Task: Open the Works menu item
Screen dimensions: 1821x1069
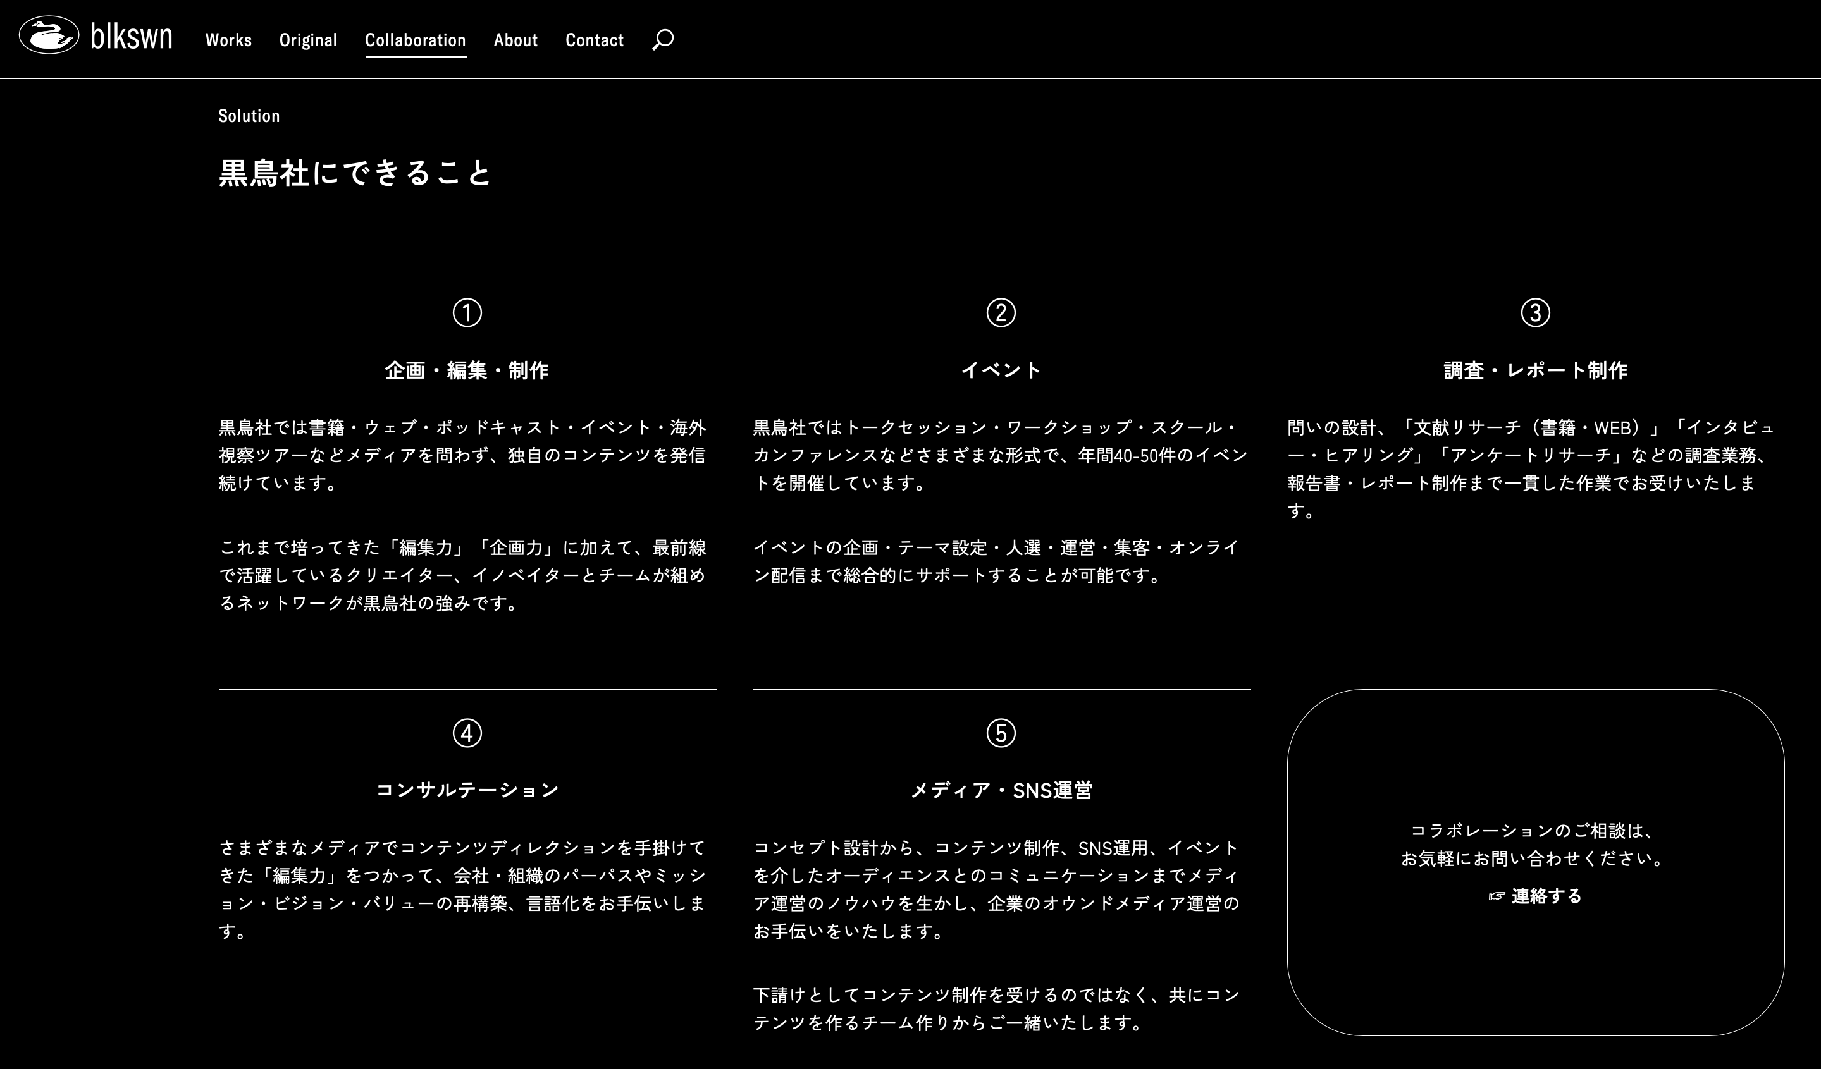Action: (228, 40)
